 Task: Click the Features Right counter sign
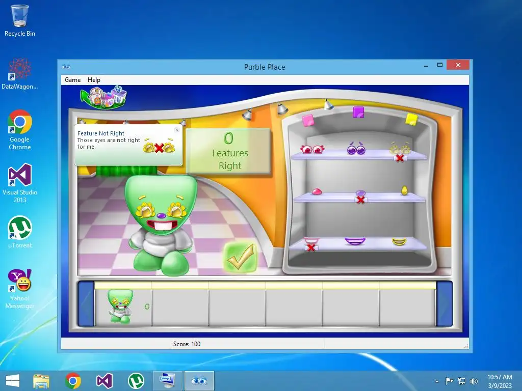tap(228, 151)
